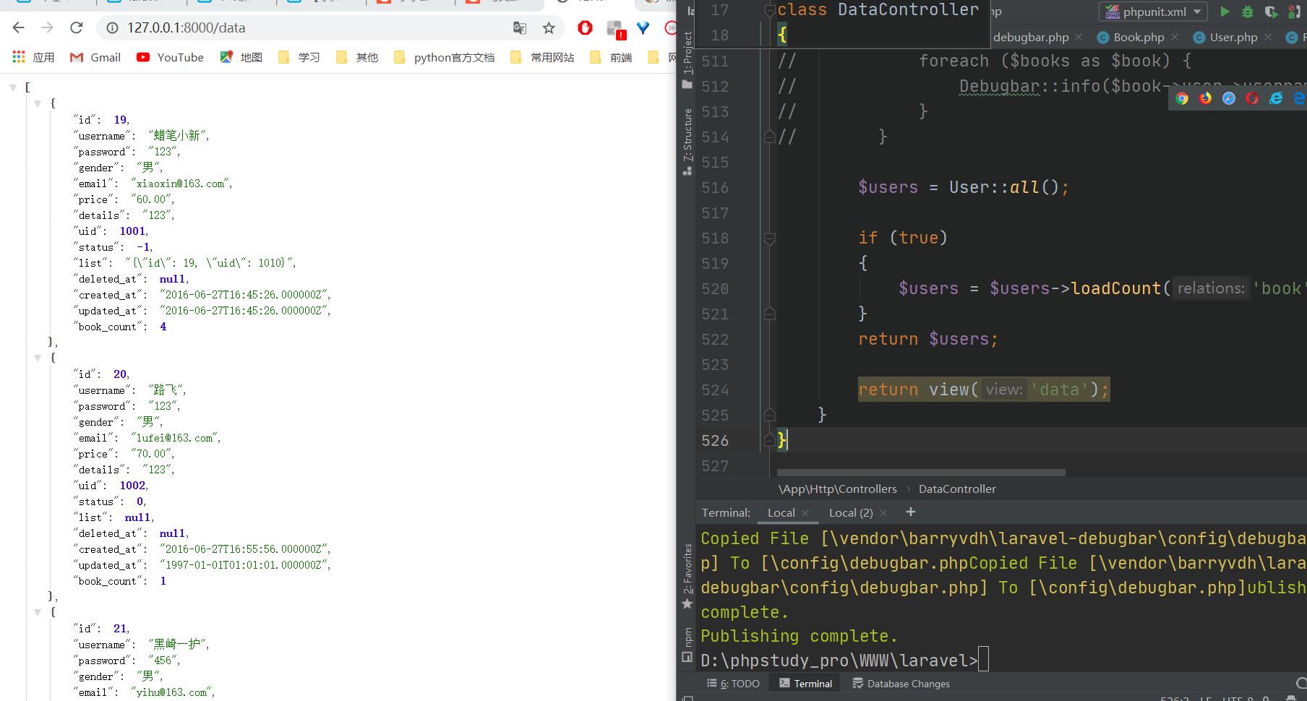
Task: Click the address bar URL field
Action: [x=311, y=27]
